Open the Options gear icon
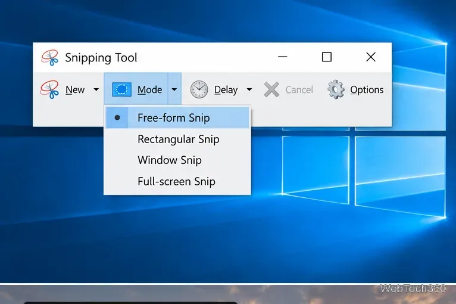Viewport: 456px width, 304px height. coord(336,89)
